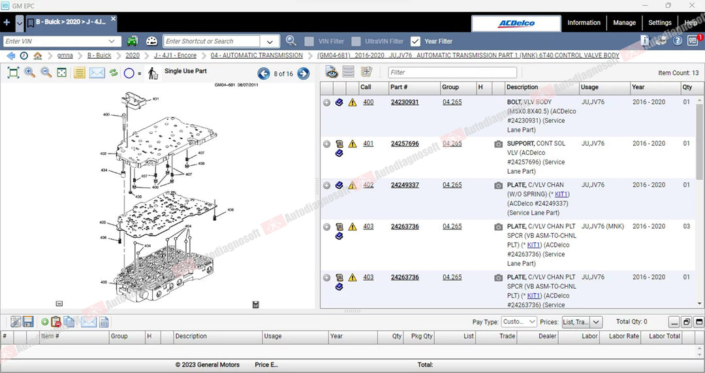This screenshot has width=705, height=373.
Task: Open the messages icon with red badge
Action: [693, 40]
